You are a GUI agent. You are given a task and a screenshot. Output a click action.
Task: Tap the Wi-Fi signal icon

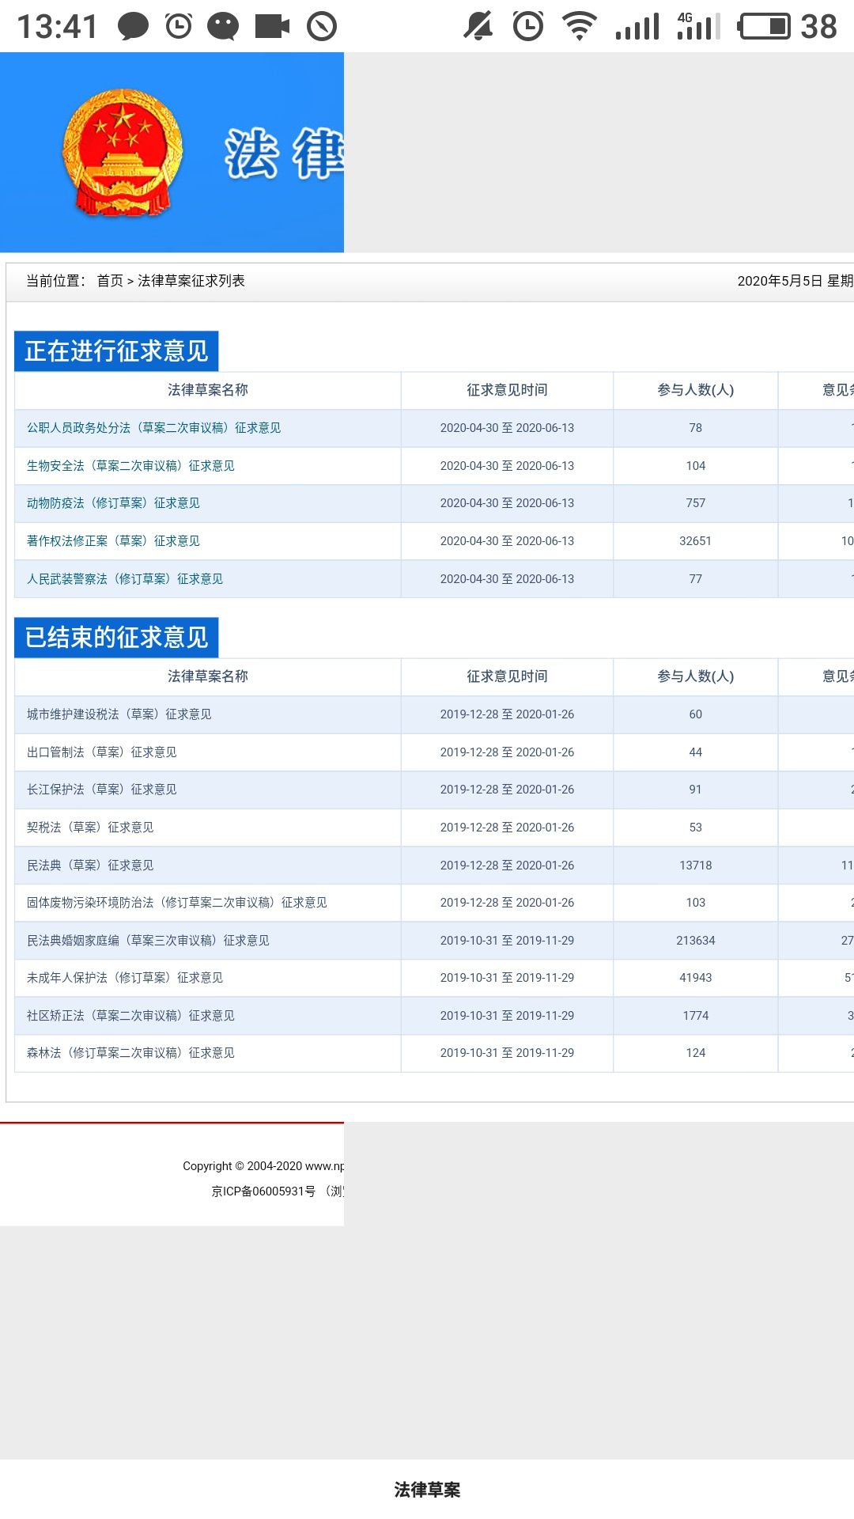pos(580,26)
